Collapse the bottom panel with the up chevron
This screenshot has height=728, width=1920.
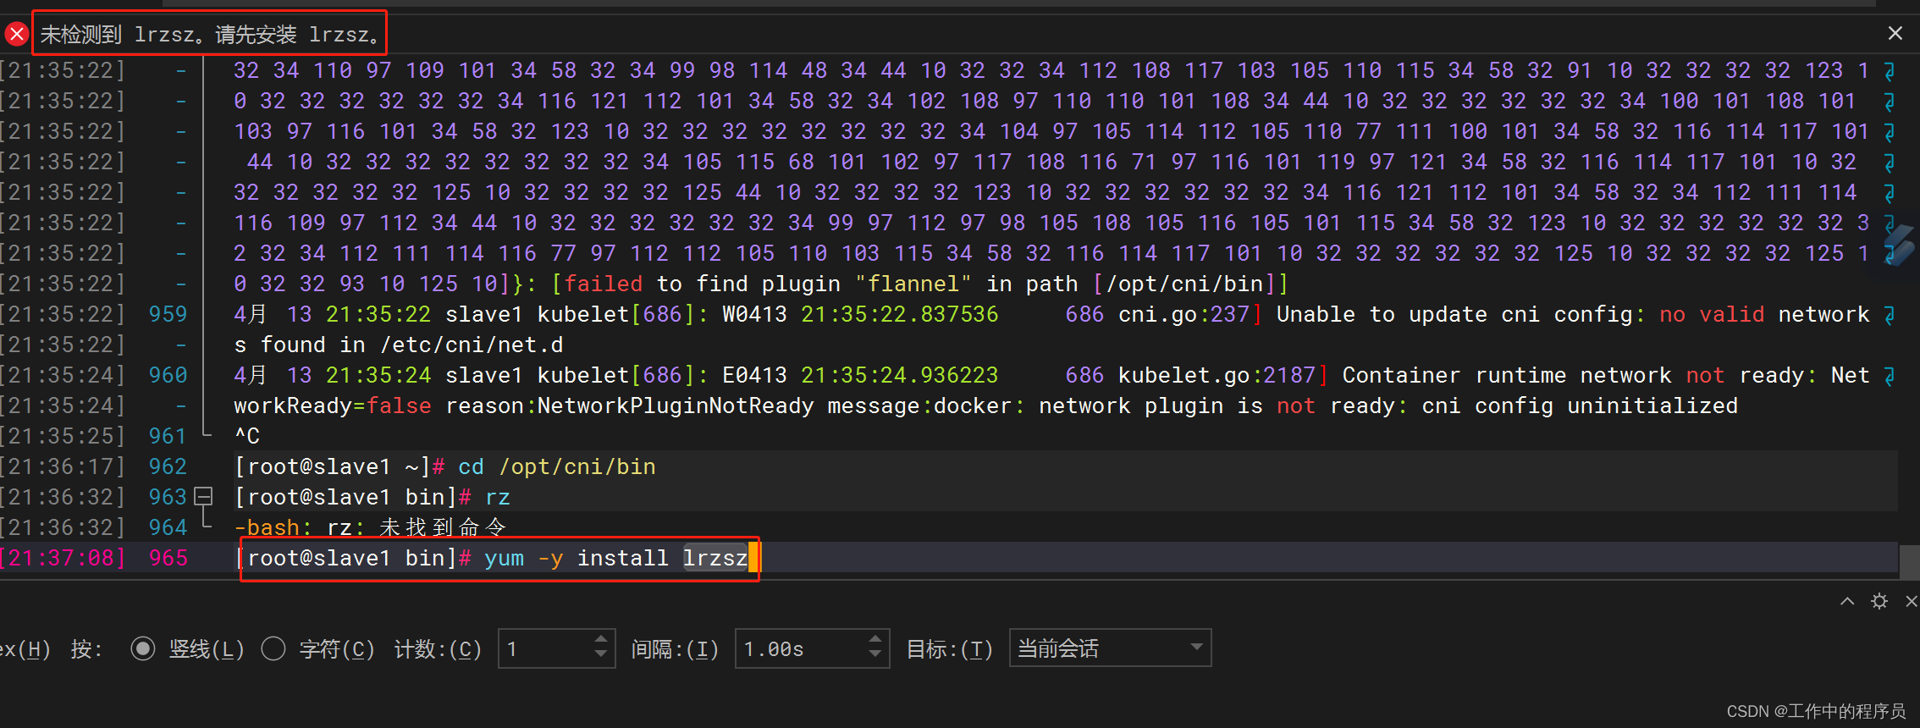click(x=1847, y=601)
